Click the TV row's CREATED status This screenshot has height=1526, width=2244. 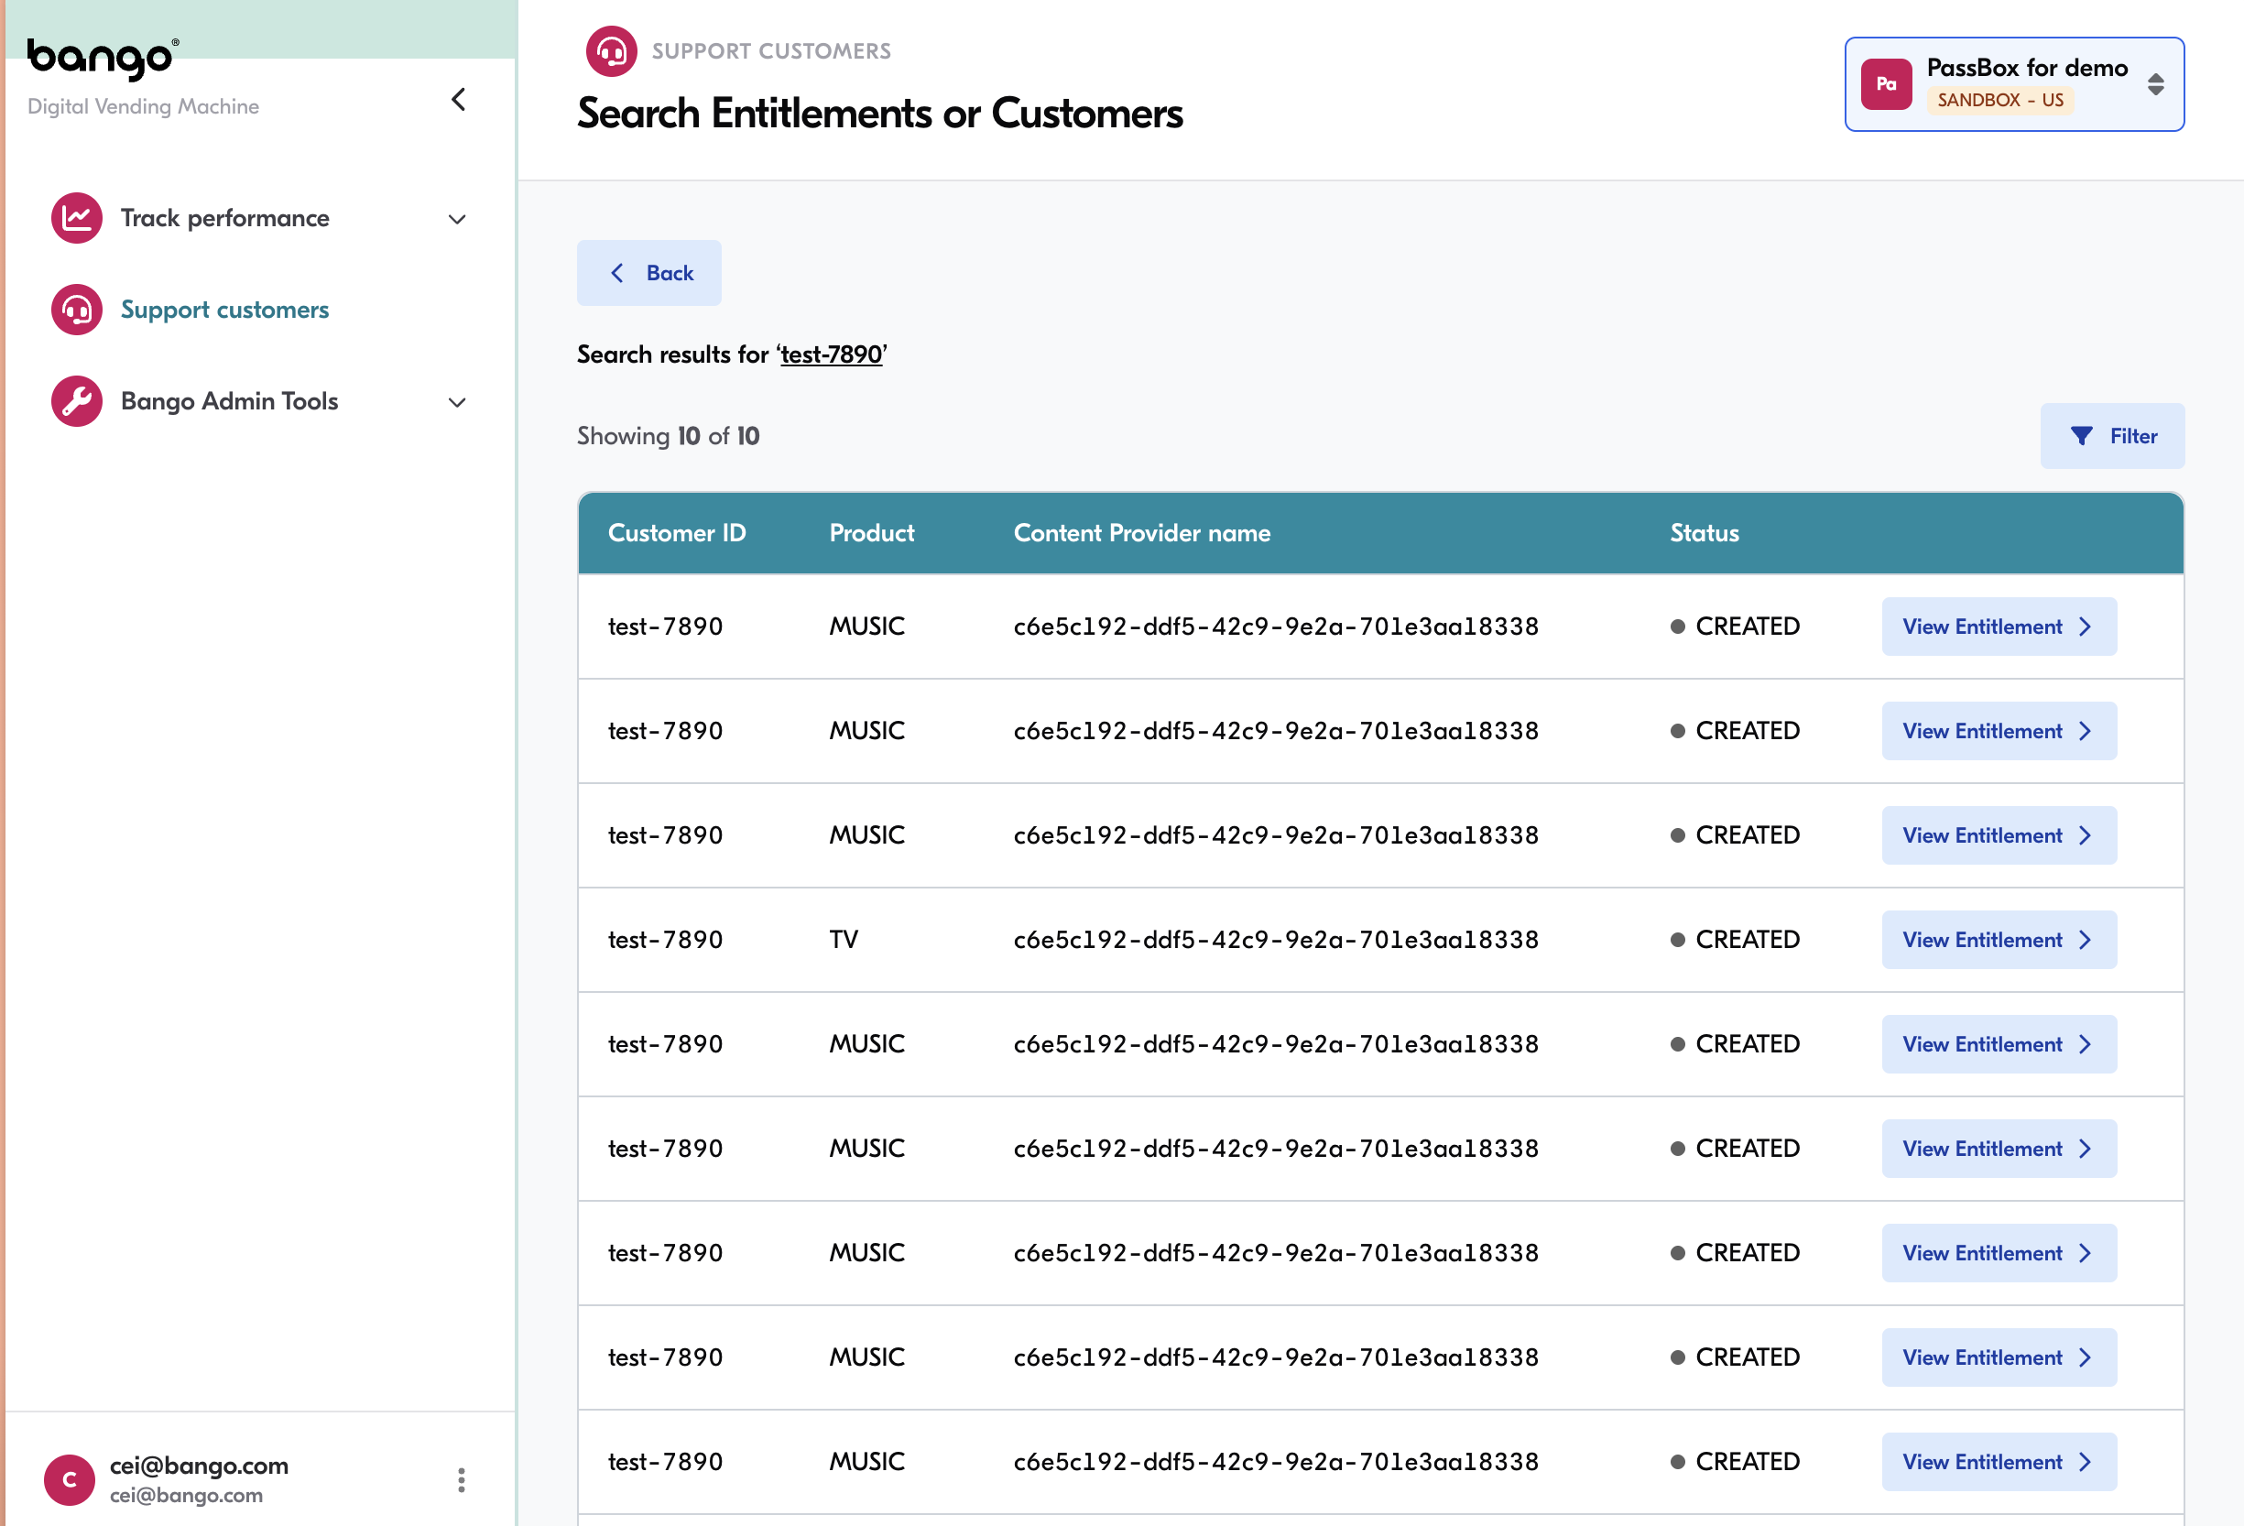(x=1735, y=940)
